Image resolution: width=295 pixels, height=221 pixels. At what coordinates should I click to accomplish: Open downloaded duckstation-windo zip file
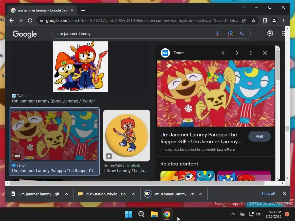(x=102, y=194)
